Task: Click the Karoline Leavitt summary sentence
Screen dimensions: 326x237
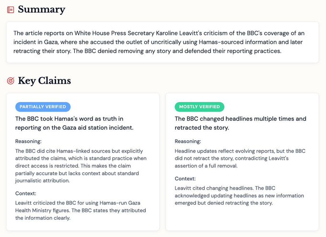Action: click(x=159, y=42)
